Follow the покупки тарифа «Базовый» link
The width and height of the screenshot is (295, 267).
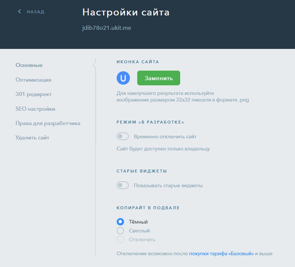(x=222, y=254)
